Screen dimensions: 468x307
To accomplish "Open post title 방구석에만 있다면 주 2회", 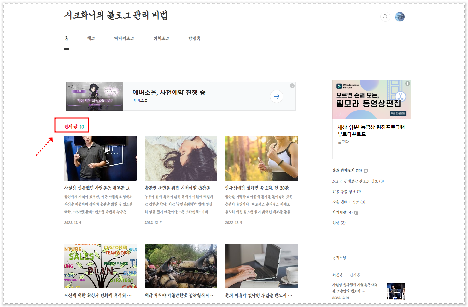I will click(x=259, y=188).
